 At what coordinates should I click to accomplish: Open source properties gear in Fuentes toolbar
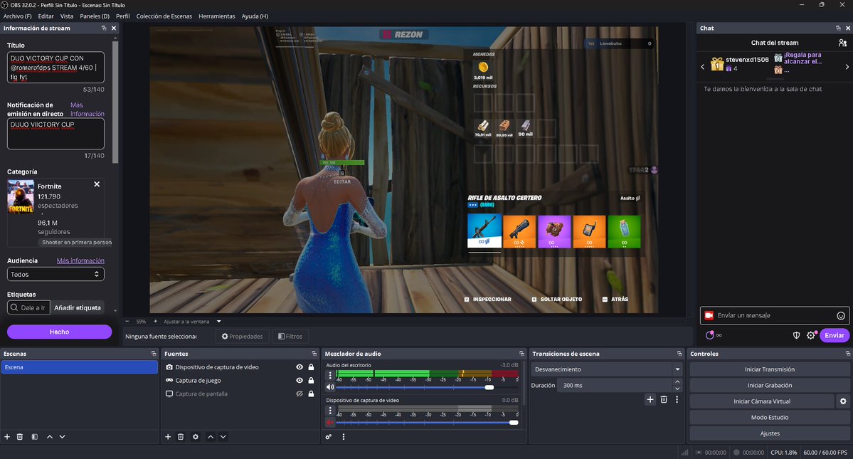tap(196, 437)
